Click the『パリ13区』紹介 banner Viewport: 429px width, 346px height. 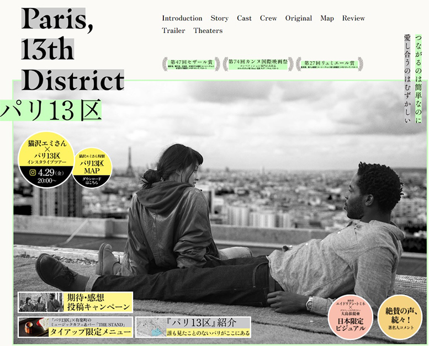pyautogui.click(x=193, y=327)
